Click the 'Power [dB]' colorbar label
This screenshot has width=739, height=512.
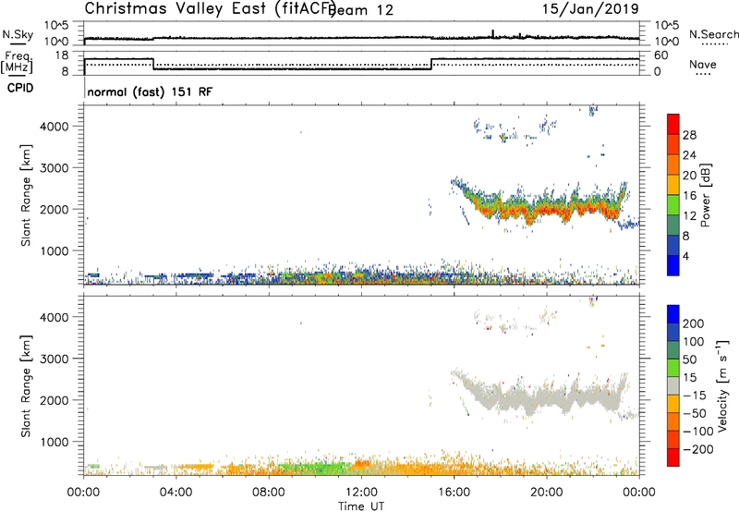pyautogui.click(x=705, y=195)
